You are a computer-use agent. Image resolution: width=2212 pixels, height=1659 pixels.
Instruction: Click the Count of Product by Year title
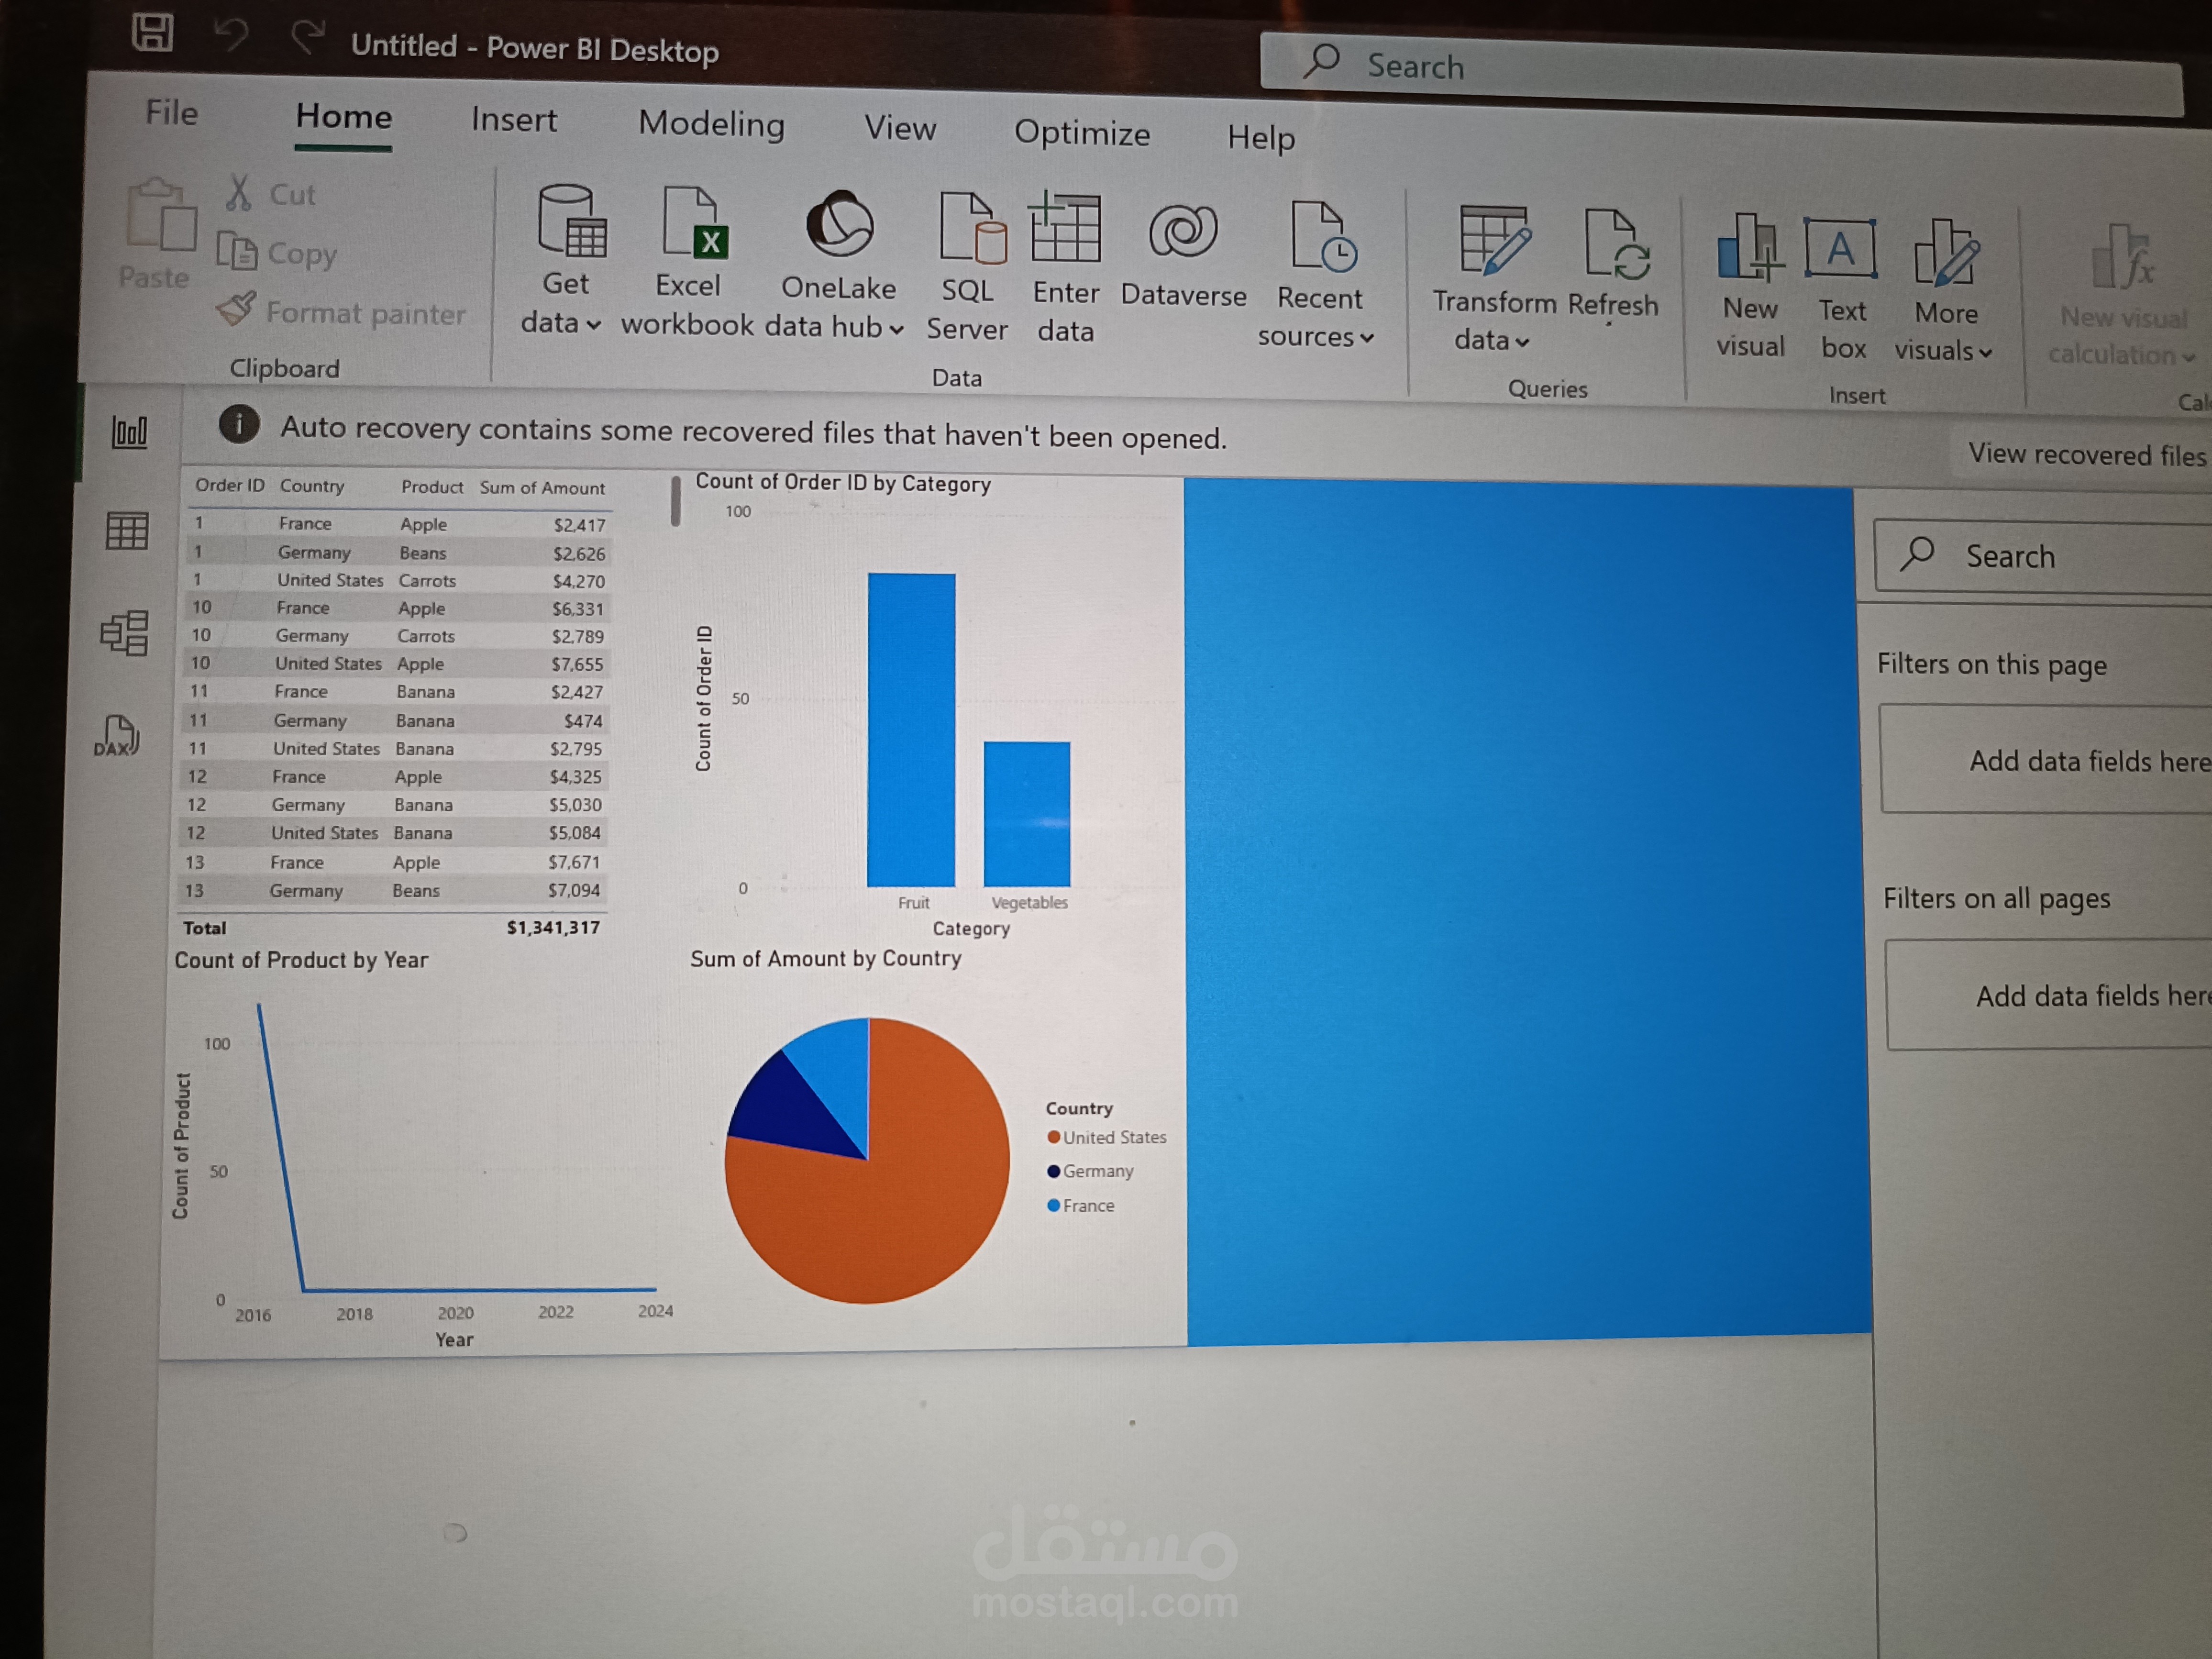[301, 960]
